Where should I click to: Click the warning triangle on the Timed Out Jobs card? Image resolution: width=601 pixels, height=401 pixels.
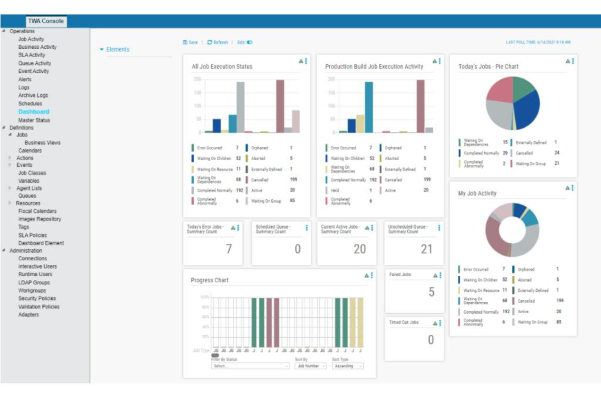435,323
